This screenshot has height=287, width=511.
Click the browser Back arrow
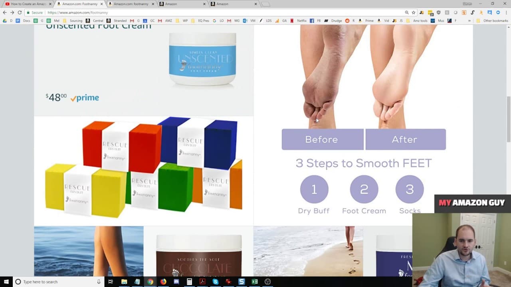pos(5,12)
